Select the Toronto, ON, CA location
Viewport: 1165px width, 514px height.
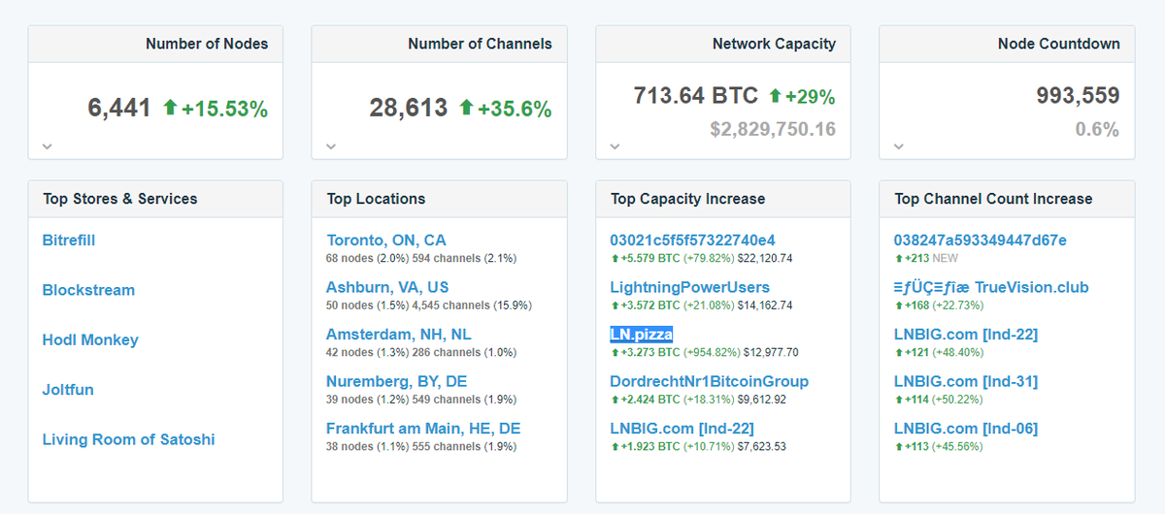coord(386,241)
